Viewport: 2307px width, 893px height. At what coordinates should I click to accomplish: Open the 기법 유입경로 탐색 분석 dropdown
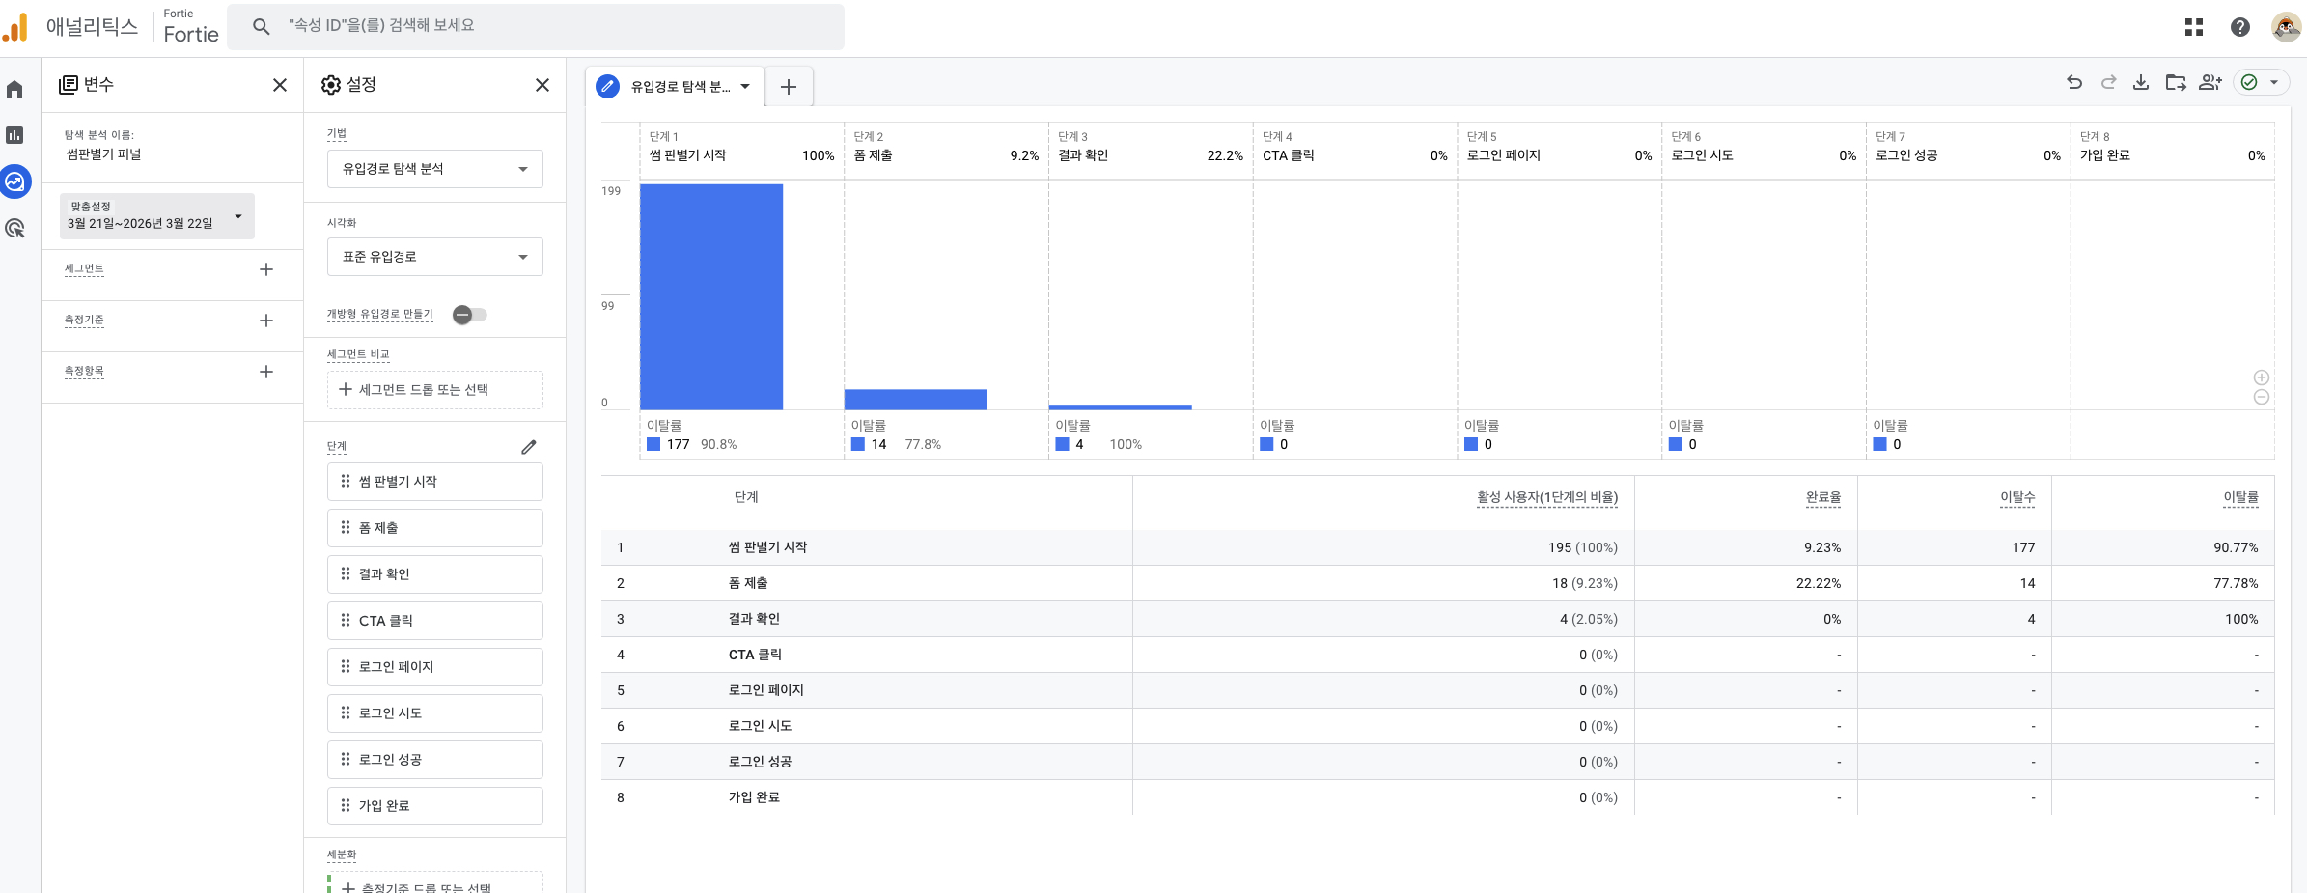click(x=435, y=169)
